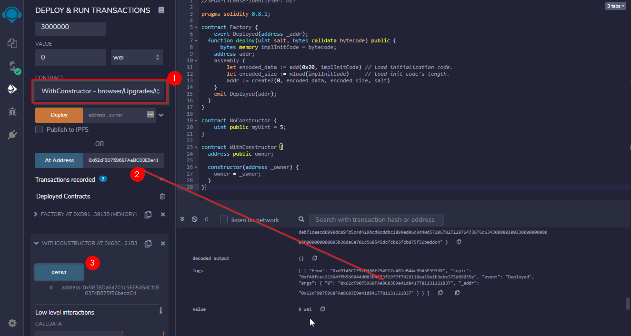Image resolution: width=631 pixels, height=336 pixels.
Task: Click the terminal vertical scrollbar thumb
Action: pos(628,304)
